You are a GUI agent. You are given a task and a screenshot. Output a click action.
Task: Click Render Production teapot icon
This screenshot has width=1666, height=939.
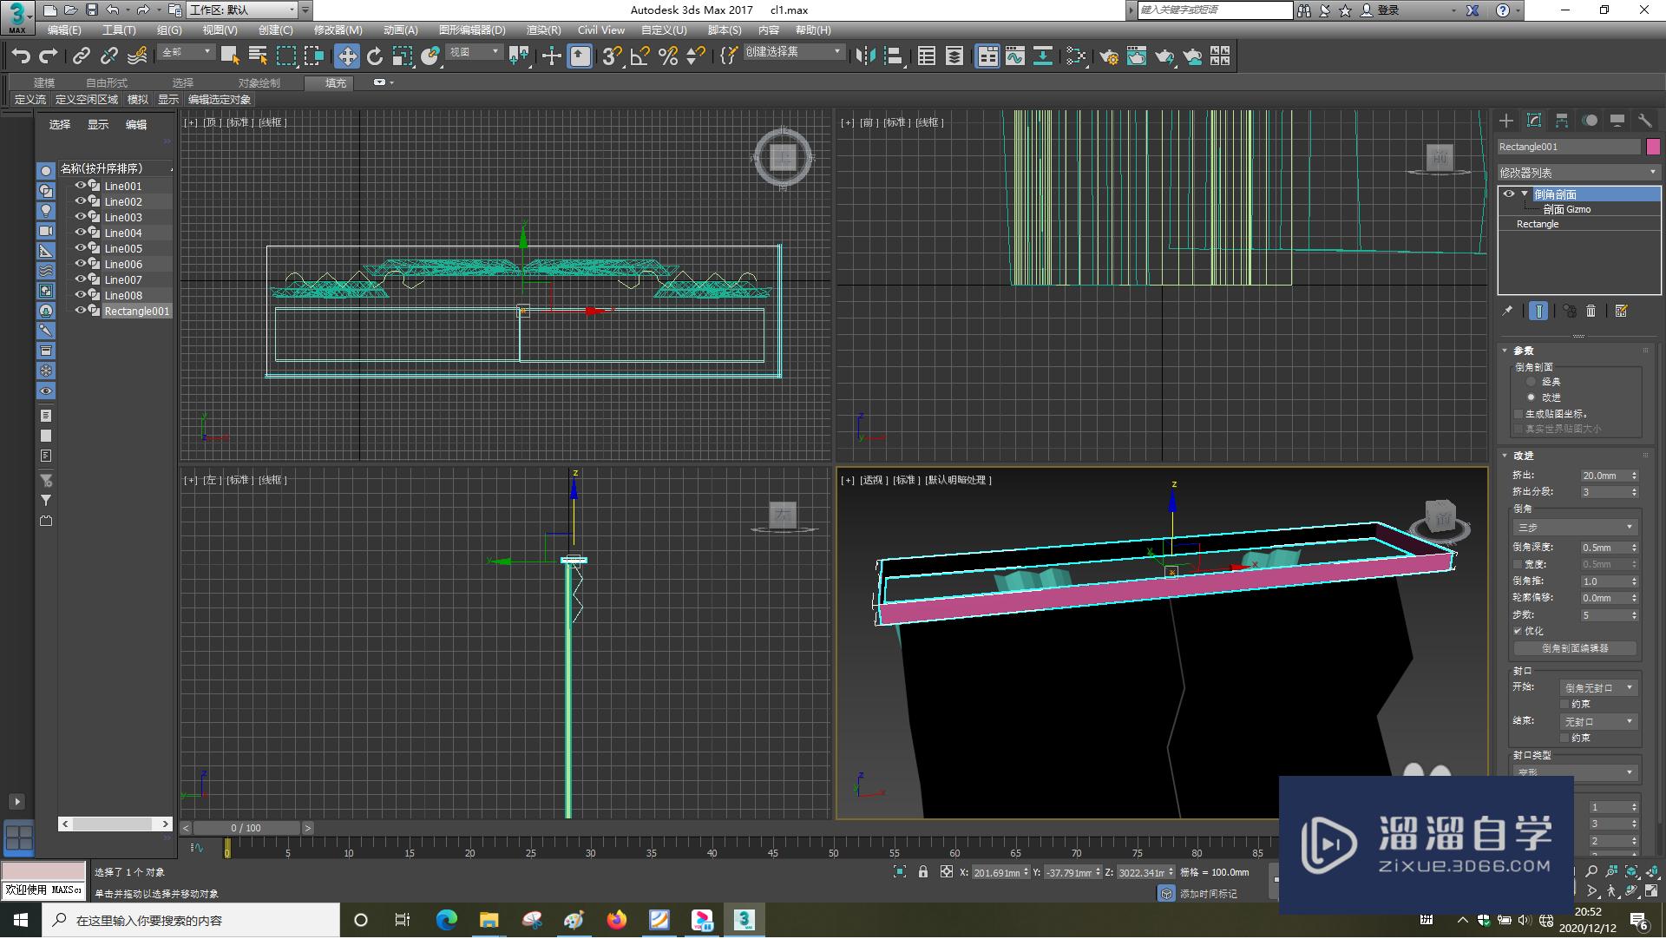pos(1164,56)
